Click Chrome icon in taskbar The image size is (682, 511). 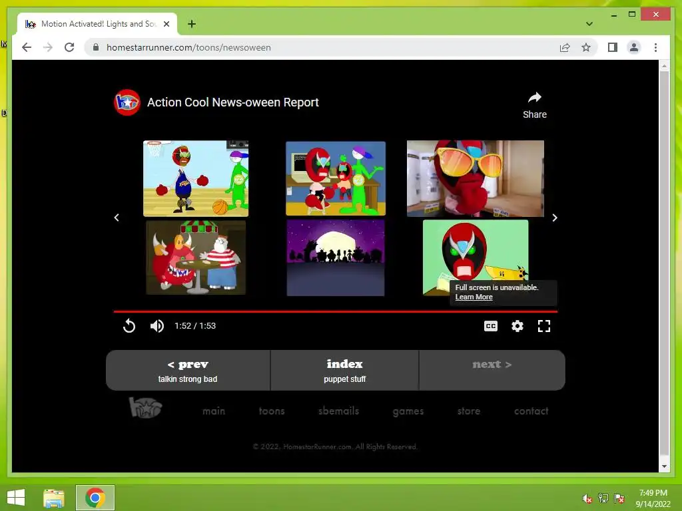coord(95,498)
